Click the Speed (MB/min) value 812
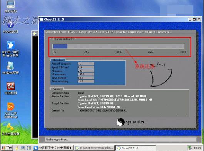The height and width of the screenshot is (151, 204). (86, 67)
